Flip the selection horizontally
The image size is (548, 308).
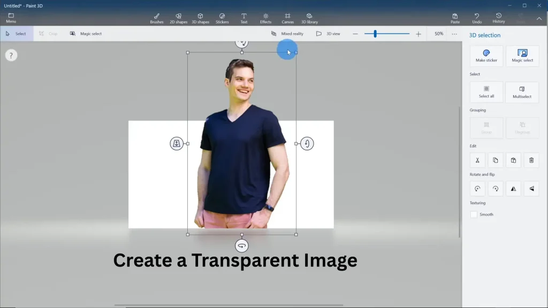(513, 188)
